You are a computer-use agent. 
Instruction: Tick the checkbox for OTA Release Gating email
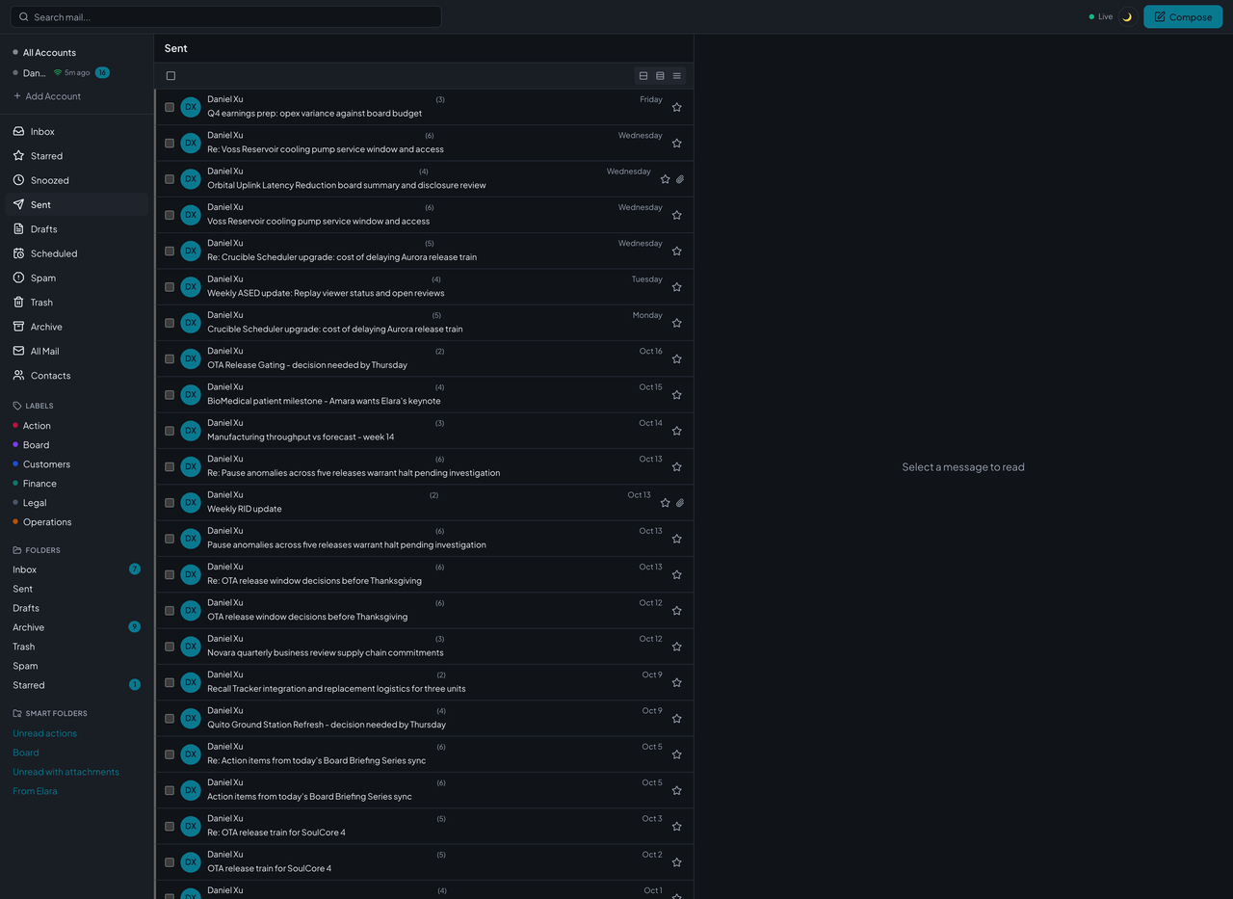[x=170, y=358]
